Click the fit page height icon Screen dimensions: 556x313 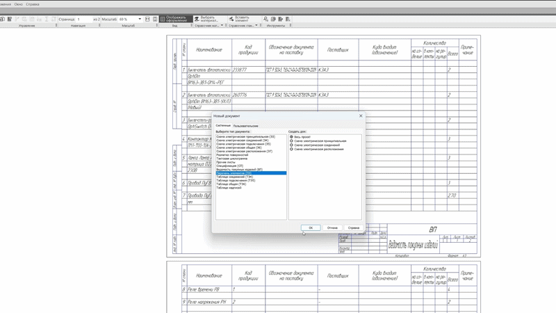tap(155, 19)
